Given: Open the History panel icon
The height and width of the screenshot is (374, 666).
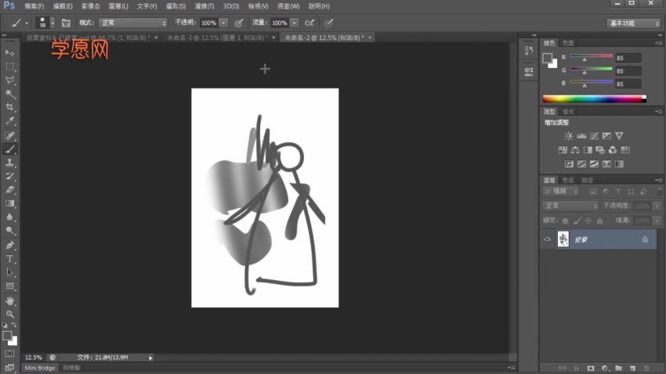Looking at the screenshot, I should click(528, 51).
